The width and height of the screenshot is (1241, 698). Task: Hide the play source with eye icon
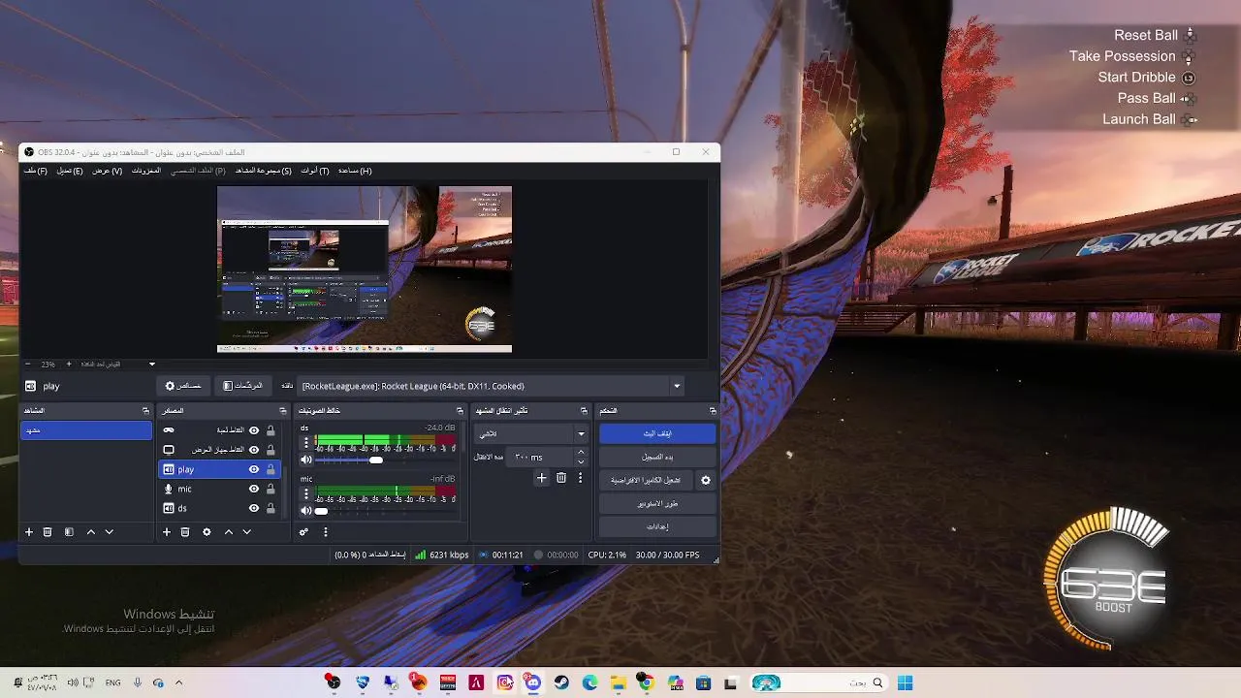coord(254,469)
